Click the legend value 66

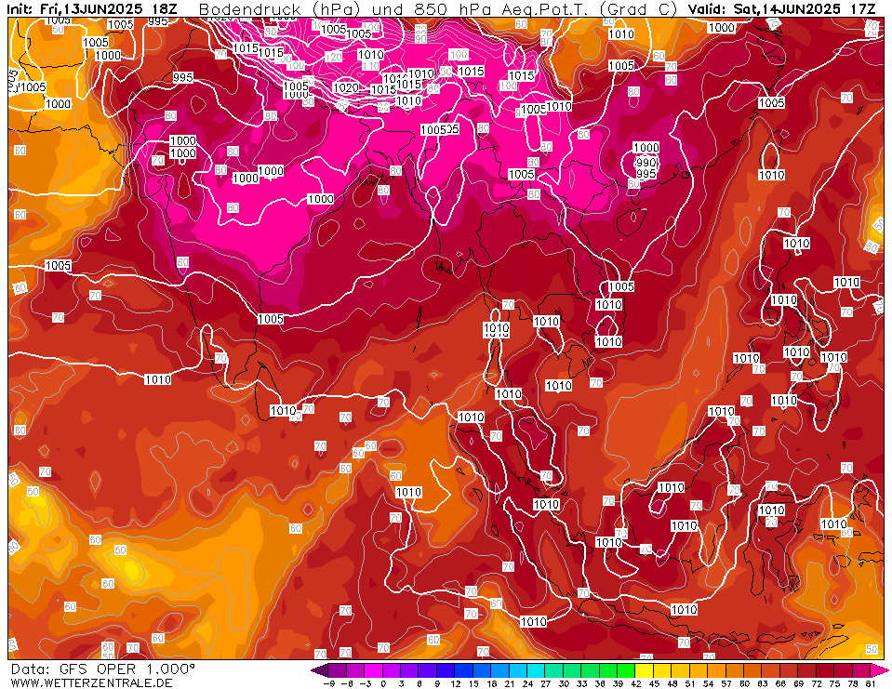tap(779, 683)
